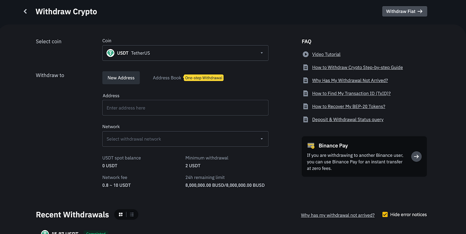Click the Withdraw Fiat button
The width and height of the screenshot is (466, 234).
coord(404,11)
